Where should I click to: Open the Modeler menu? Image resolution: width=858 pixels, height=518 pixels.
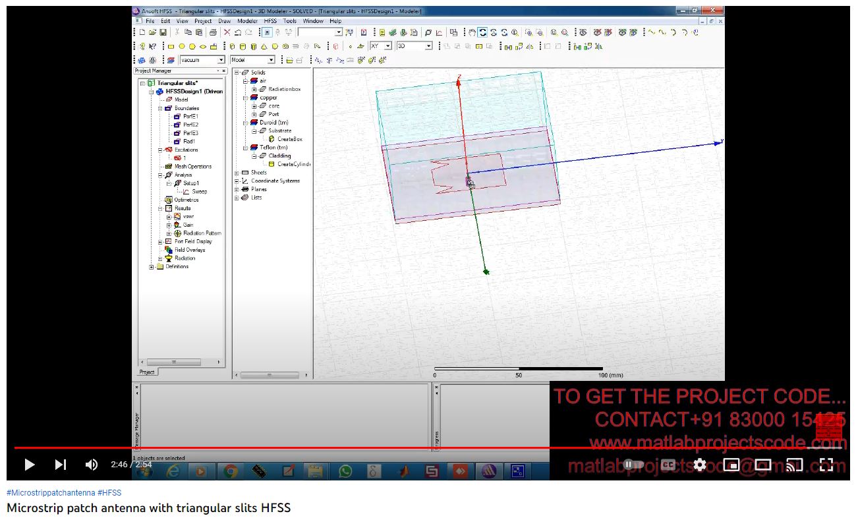[248, 21]
